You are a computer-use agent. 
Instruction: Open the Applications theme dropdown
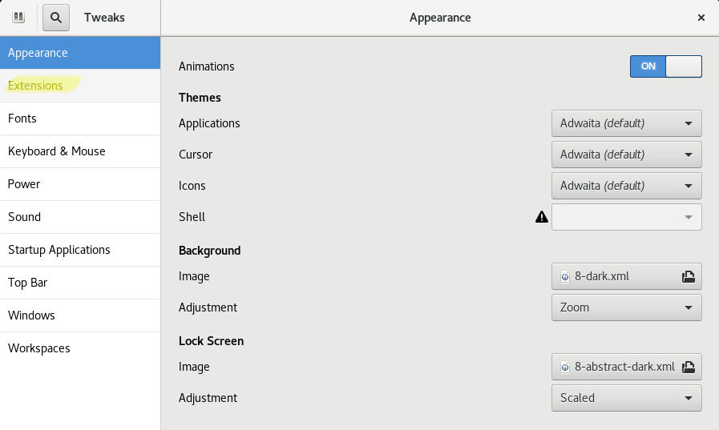pyautogui.click(x=626, y=123)
